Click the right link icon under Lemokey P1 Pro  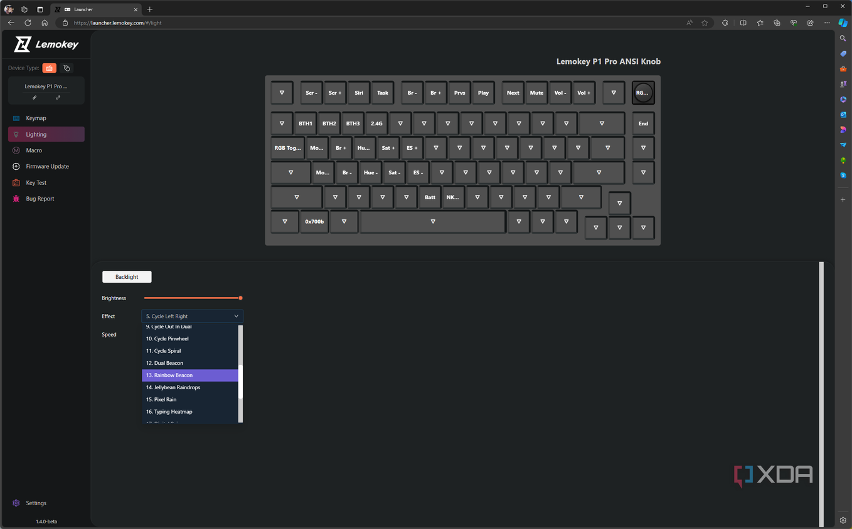coord(58,97)
